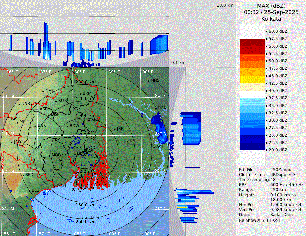The height and width of the screenshot is (236, 306).
Task: Select the BPD station point
Action: click(x=23, y=175)
